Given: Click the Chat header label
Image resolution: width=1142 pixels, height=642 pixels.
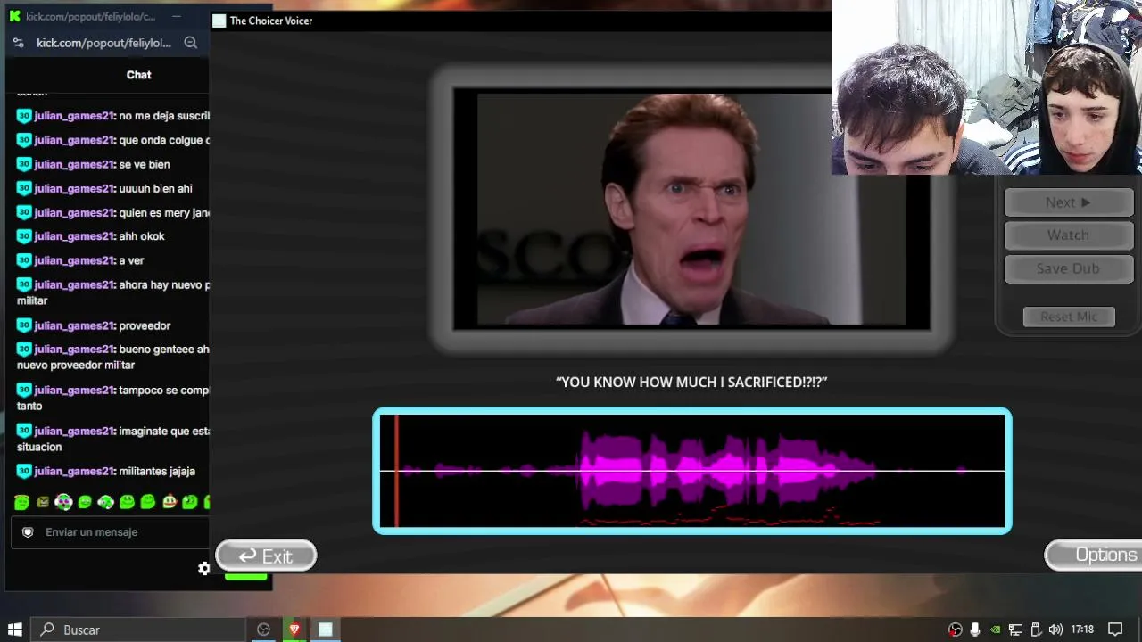Looking at the screenshot, I should click(x=138, y=75).
